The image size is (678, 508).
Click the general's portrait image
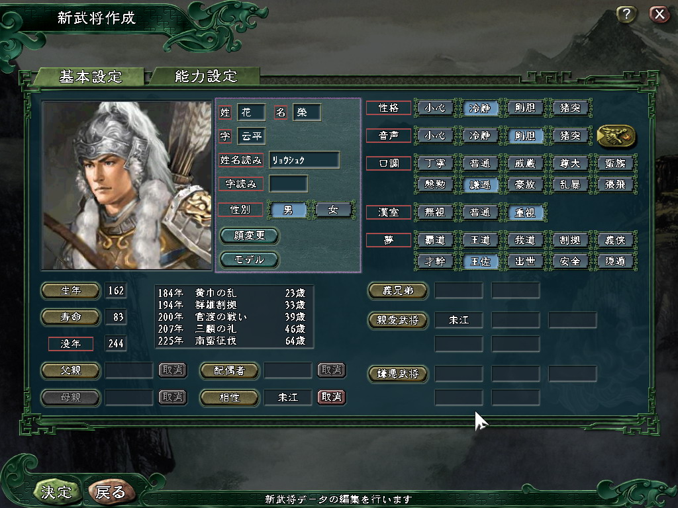[x=127, y=185]
